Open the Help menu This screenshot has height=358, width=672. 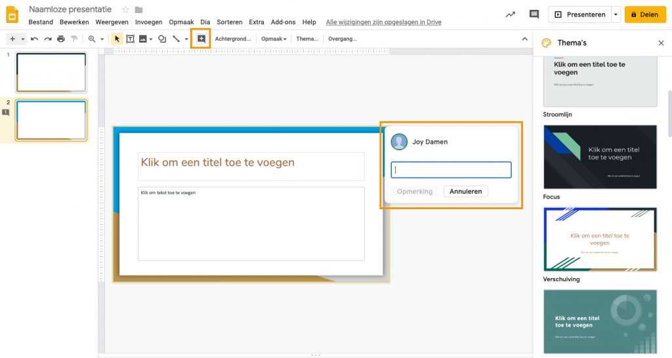click(x=309, y=22)
